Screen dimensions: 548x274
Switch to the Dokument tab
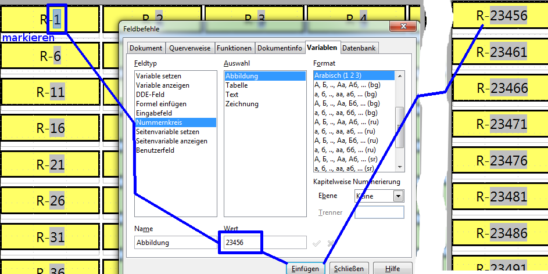tap(146, 48)
